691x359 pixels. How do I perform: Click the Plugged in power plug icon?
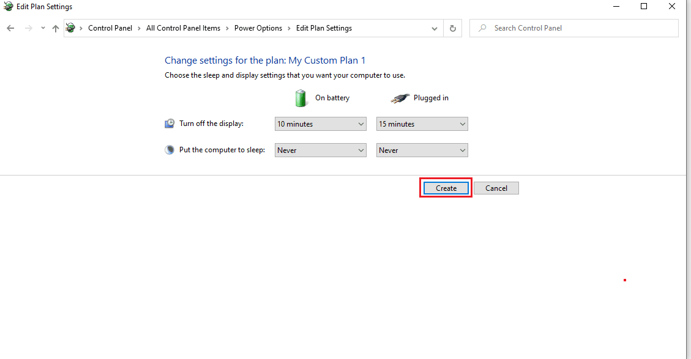pyautogui.click(x=400, y=98)
